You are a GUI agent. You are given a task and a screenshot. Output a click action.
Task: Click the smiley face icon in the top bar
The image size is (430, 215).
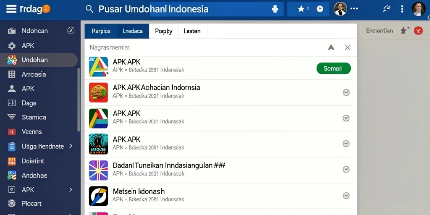click(320, 9)
